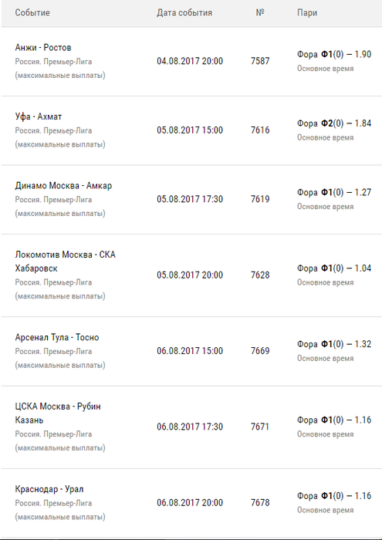Click event number 7678
The image size is (382, 540).
[260, 503]
